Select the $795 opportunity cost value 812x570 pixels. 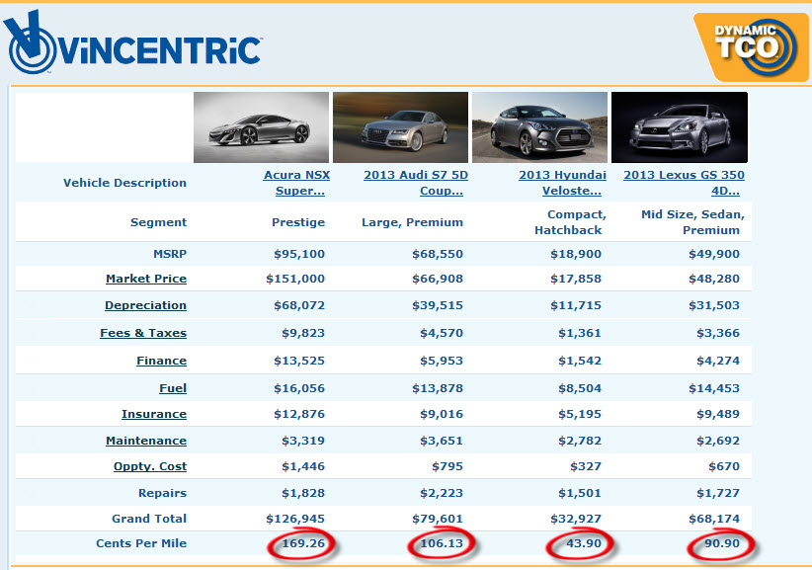(x=447, y=466)
